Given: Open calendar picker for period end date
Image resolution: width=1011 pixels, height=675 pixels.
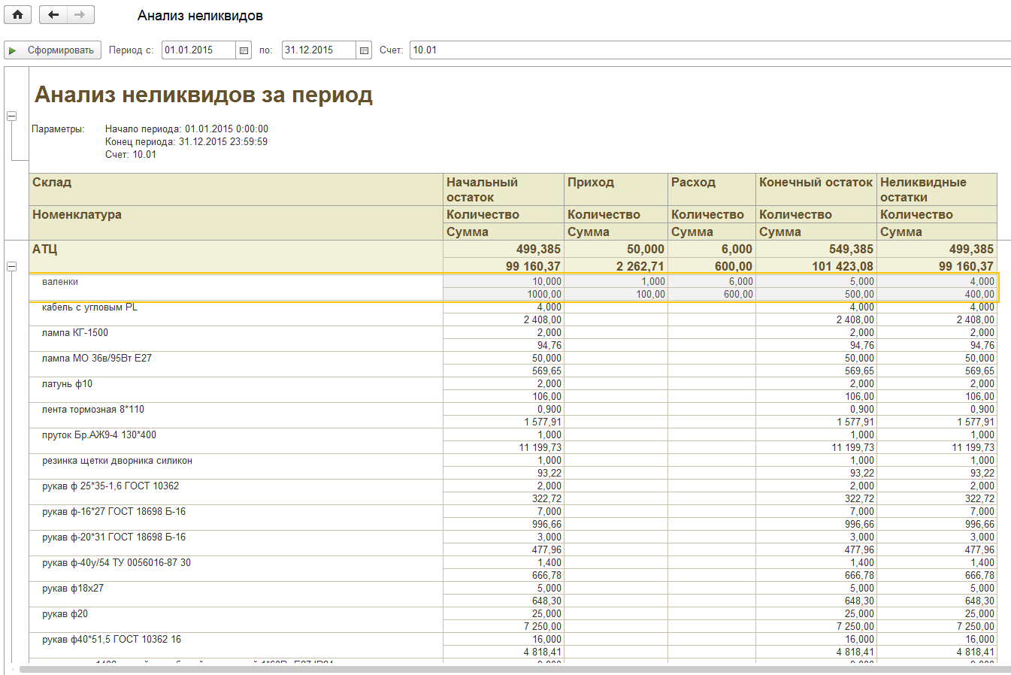Looking at the screenshot, I should [364, 50].
